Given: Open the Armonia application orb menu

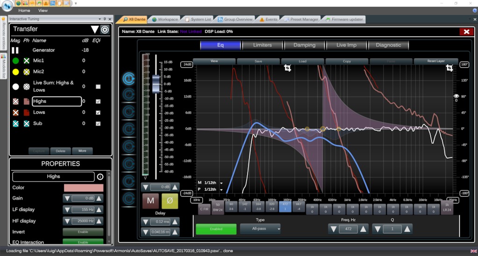Looking at the screenshot, I should 7,5.
